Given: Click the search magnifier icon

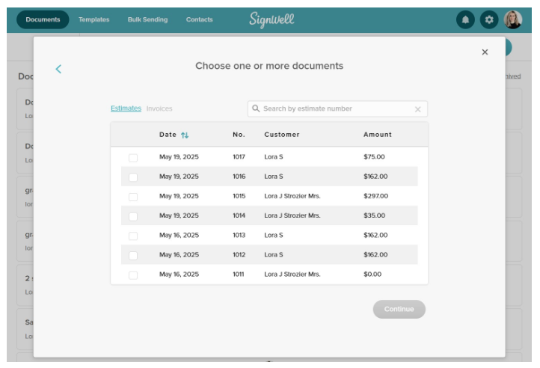Looking at the screenshot, I should [256, 108].
